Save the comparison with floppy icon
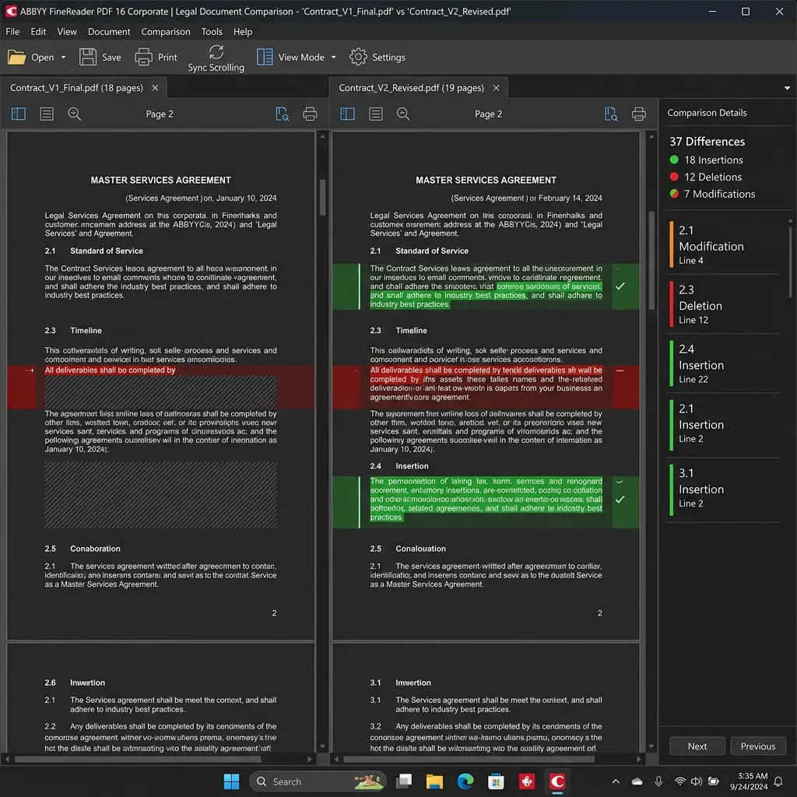 point(87,57)
